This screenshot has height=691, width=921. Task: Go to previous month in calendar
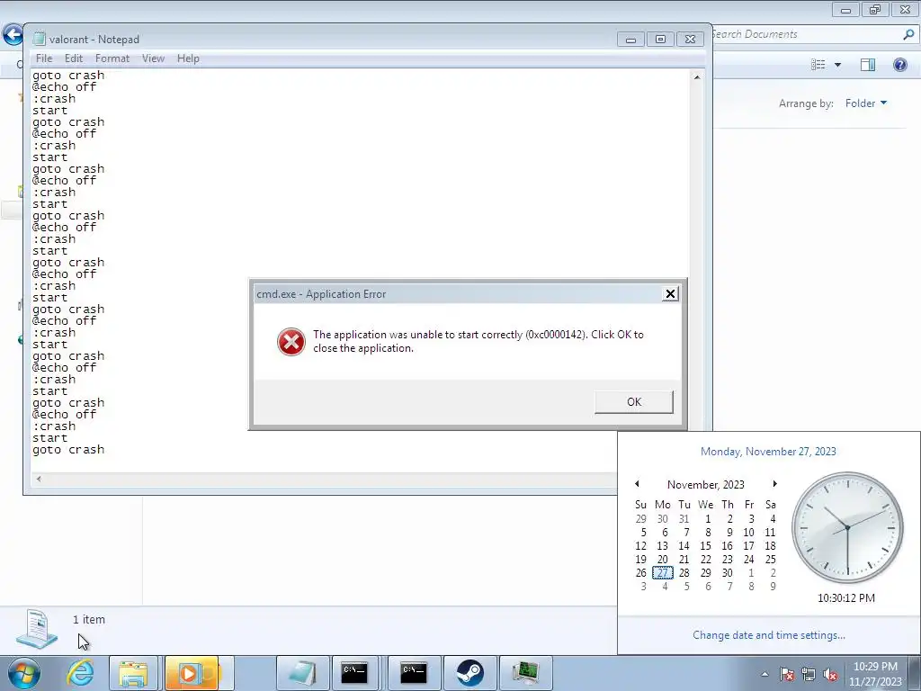click(637, 484)
